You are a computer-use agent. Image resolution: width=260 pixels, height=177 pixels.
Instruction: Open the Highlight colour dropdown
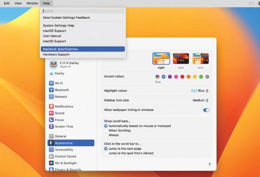(200, 91)
